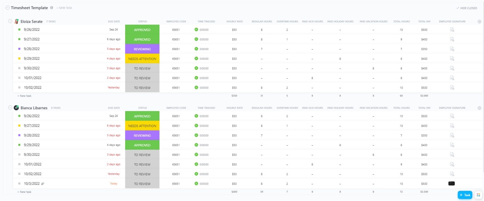Open the Due Date column header menu
The height and width of the screenshot is (201, 484).
tap(114, 21)
